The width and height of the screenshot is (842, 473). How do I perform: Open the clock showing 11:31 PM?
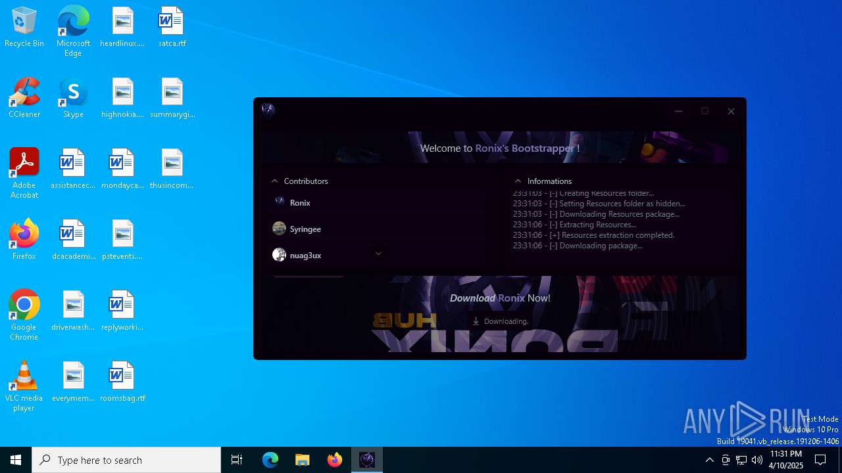tap(786, 460)
